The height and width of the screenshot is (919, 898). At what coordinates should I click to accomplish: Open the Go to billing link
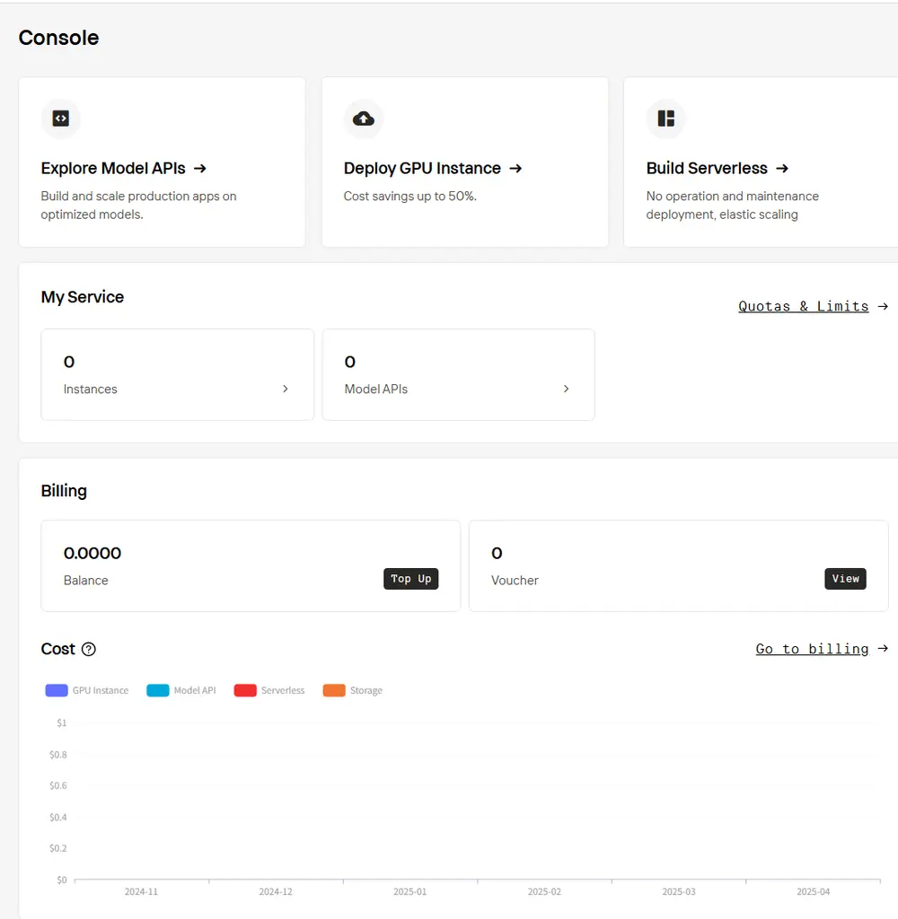pos(812,649)
